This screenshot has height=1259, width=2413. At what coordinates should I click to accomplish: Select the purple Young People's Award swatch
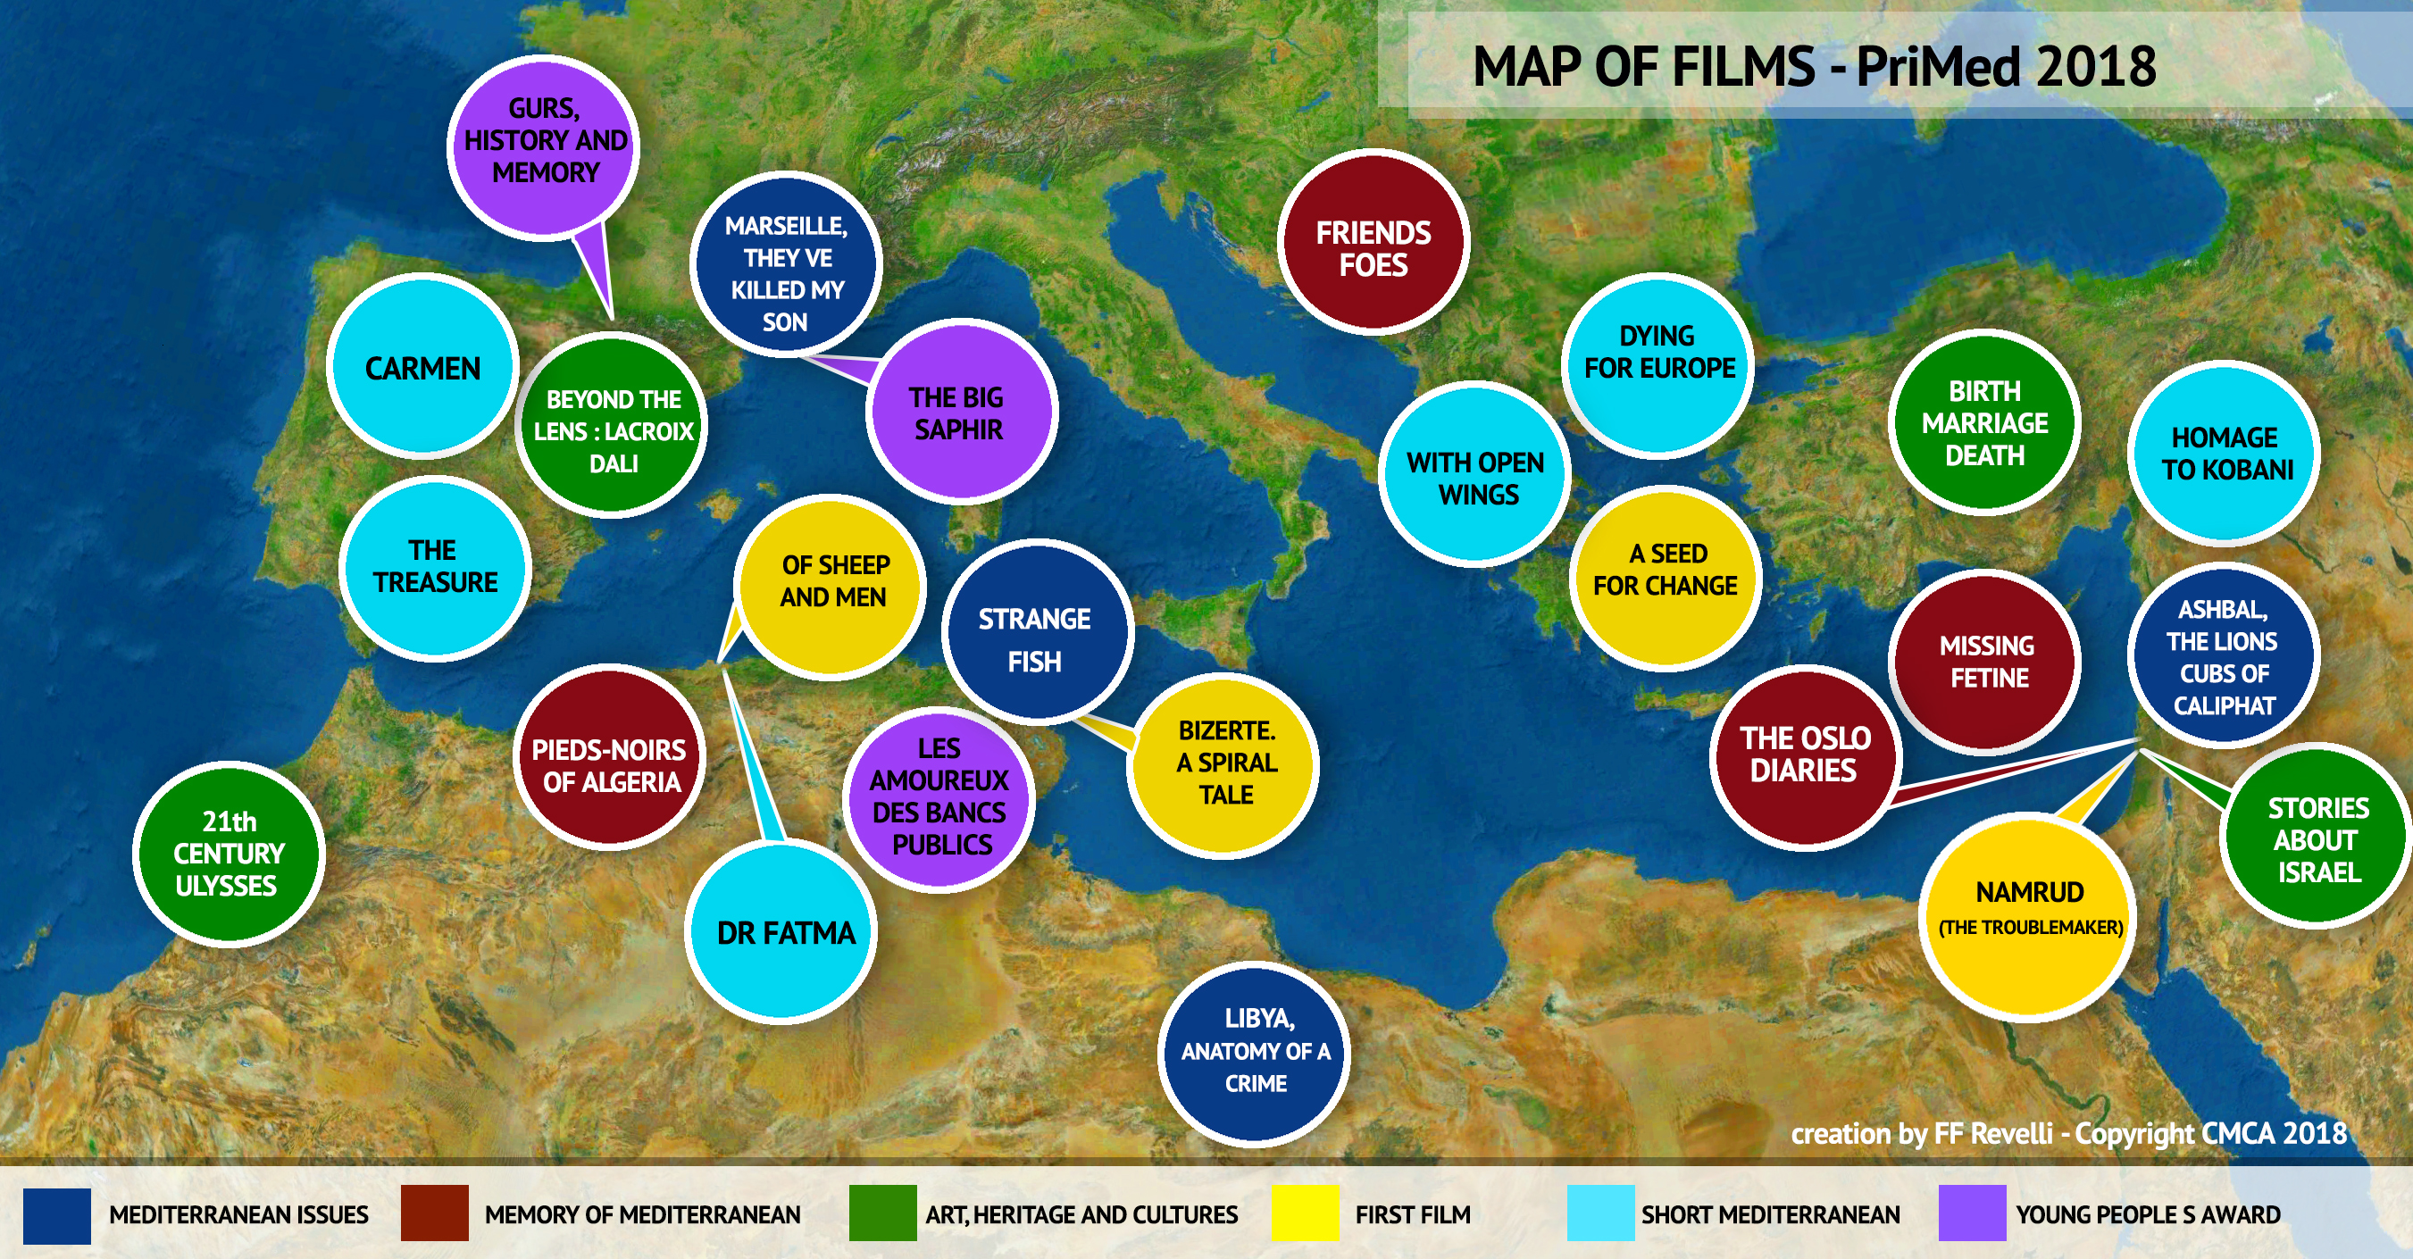click(1972, 1214)
